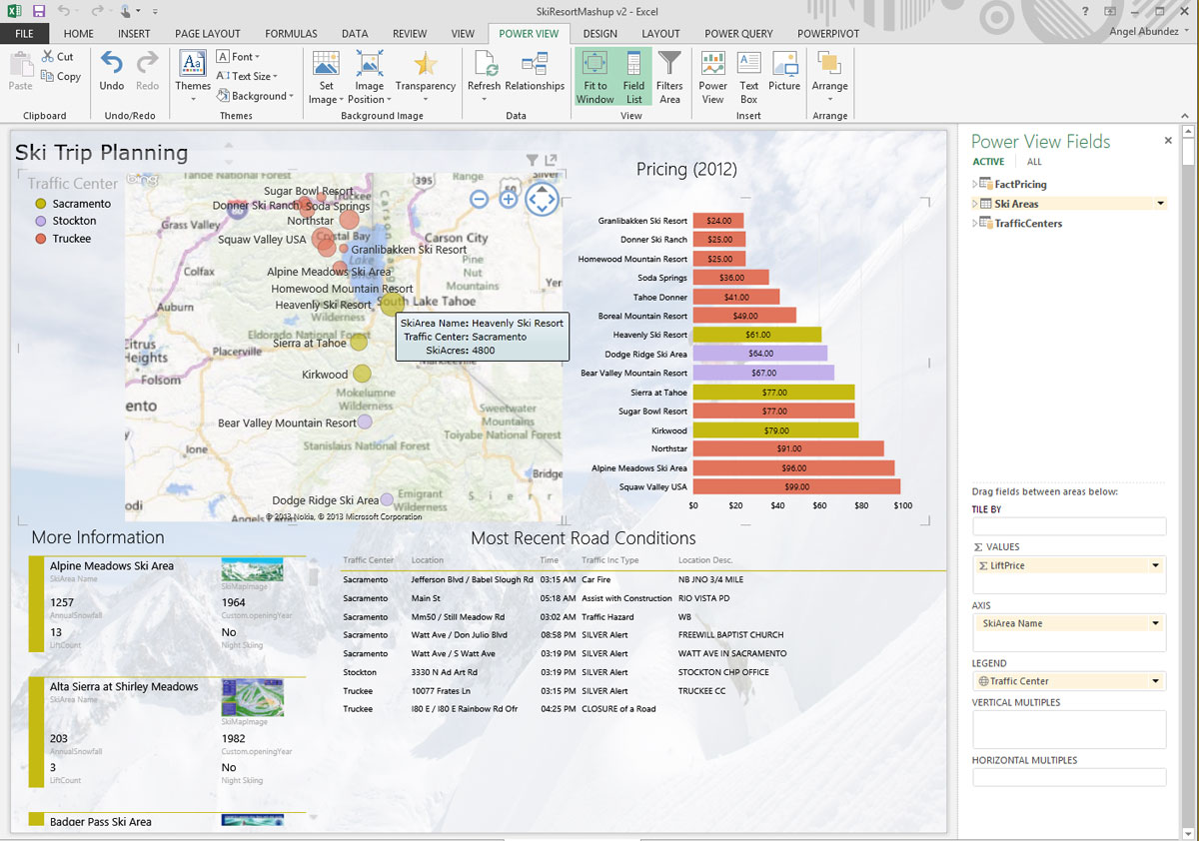Switch to the PAGE LAYOUT tab
The image size is (1199, 841).
tap(208, 34)
